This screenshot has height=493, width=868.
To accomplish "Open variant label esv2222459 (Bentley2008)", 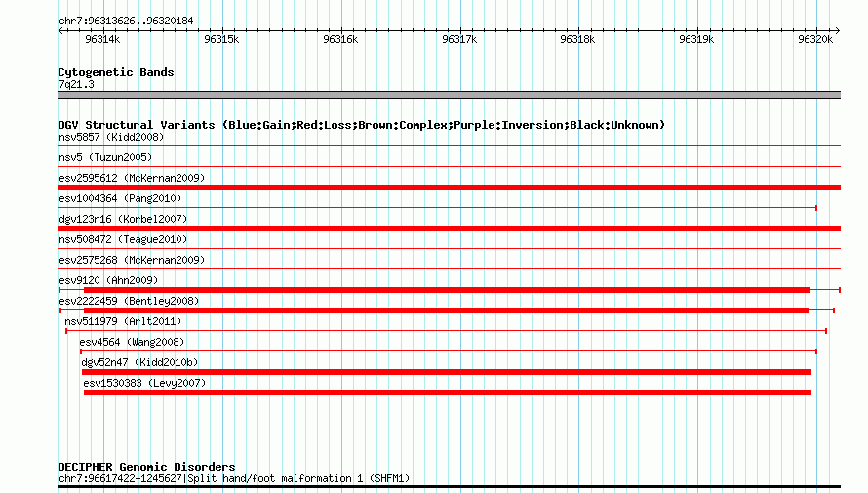I will coord(129,301).
